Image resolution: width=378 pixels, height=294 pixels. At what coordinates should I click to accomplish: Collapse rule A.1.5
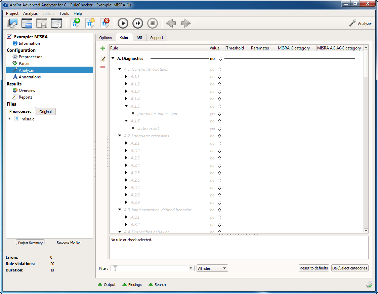coord(126,106)
